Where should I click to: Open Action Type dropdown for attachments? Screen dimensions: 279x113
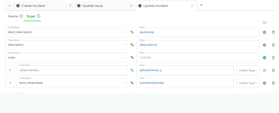(248, 70)
